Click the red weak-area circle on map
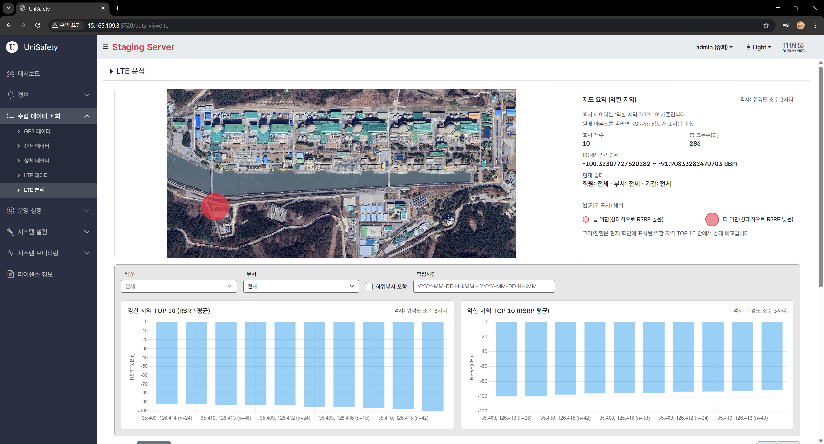Viewport: 824px width, 444px height. [215, 207]
